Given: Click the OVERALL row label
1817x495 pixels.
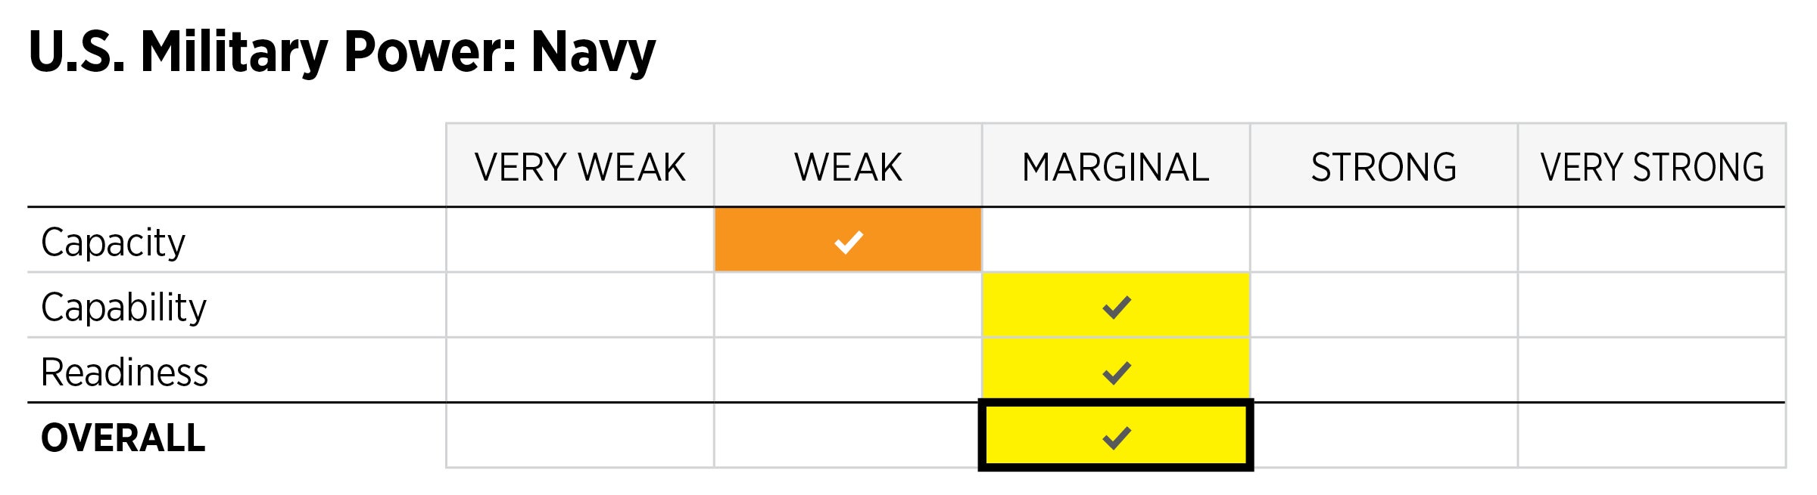Looking at the screenshot, I should coord(123,438).
